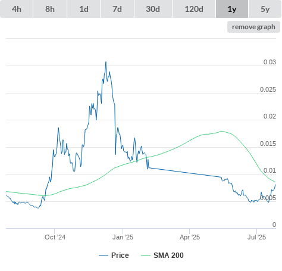Click the 0 y-axis value

coord(274,225)
